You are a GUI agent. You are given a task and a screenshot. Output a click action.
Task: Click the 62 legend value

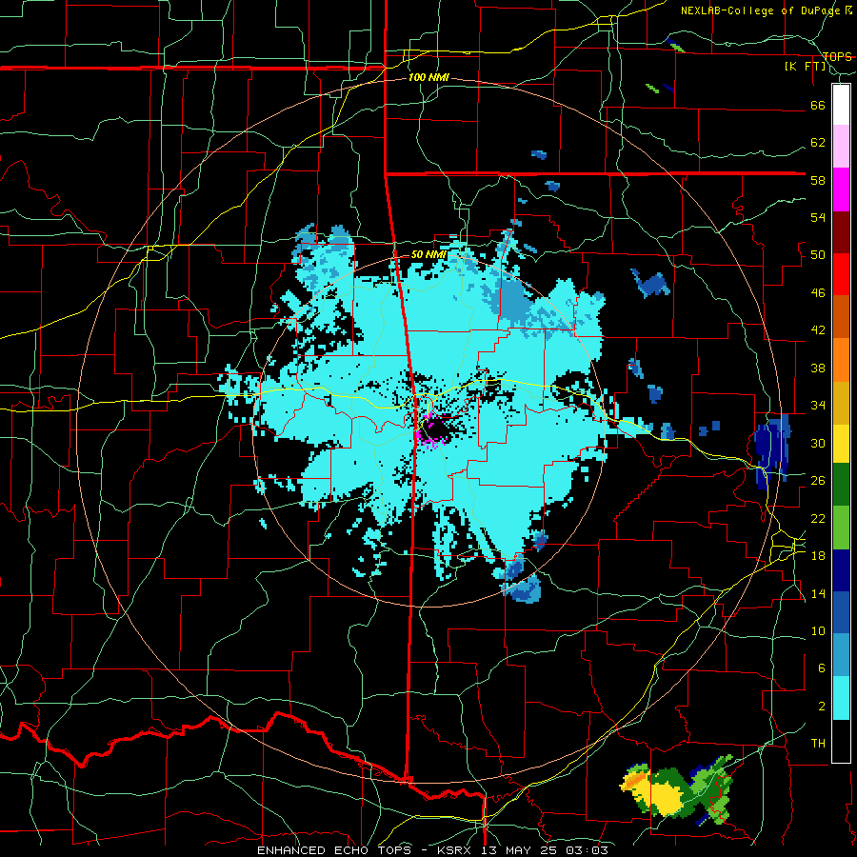(x=818, y=143)
